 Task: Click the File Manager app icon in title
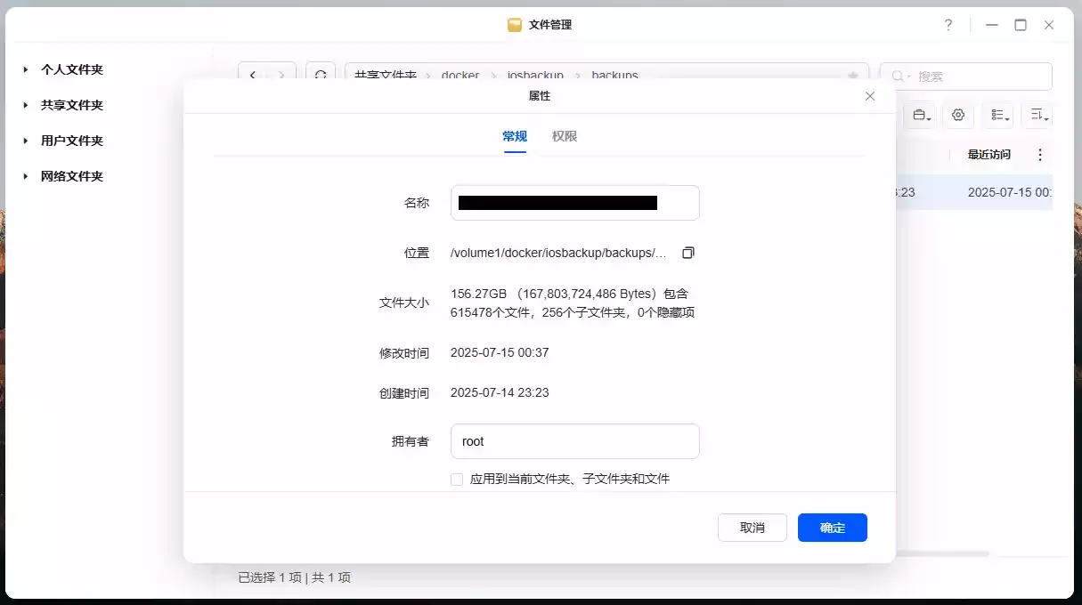point(515,25)
